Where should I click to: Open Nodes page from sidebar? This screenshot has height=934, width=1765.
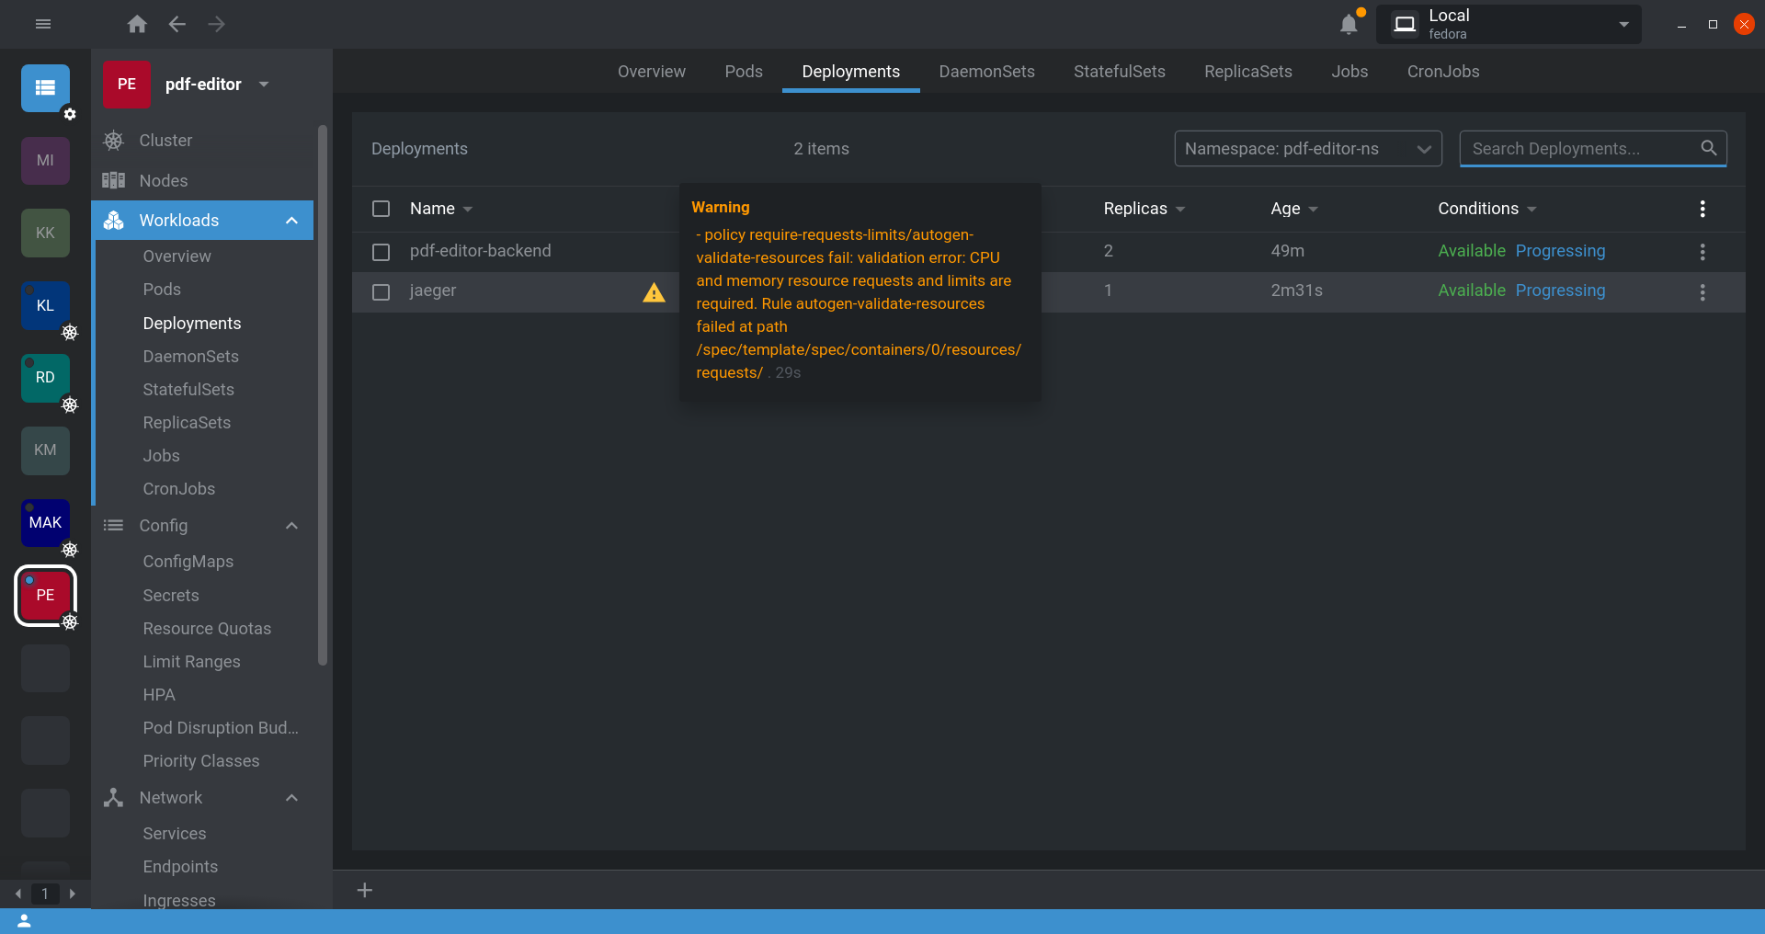(x=202, y=181)
